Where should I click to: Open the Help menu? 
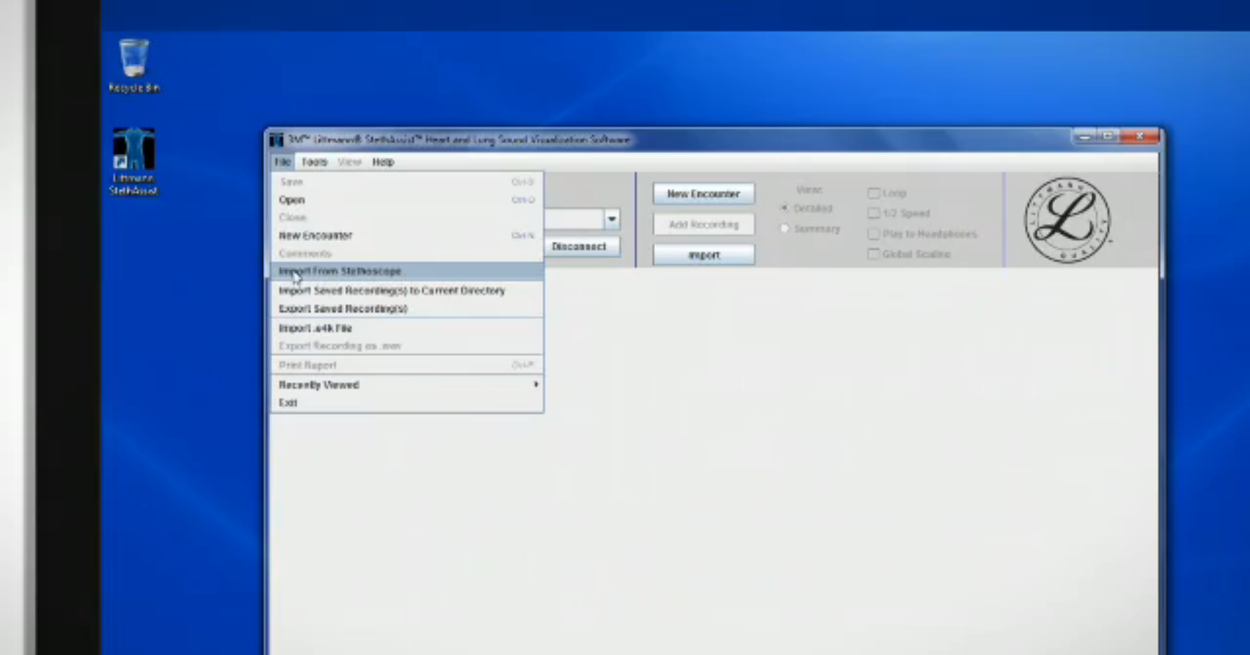383,162
